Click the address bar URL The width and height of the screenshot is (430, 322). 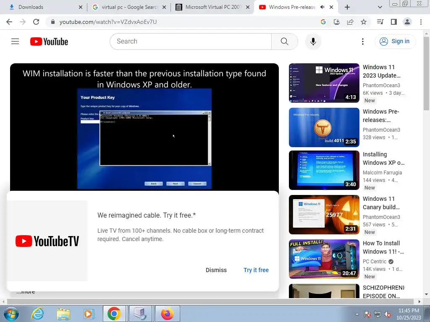108,22
